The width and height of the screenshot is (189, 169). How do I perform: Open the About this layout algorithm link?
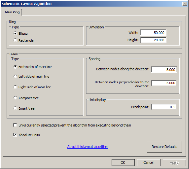[87, 147]
